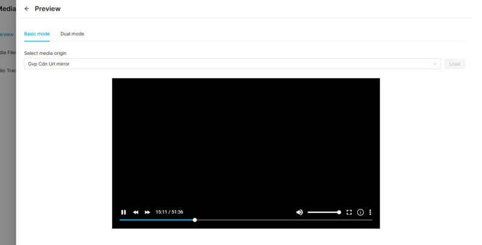Screen dimensions: 482x245
Task: Open the player info icon
Action: click(360, 212)
